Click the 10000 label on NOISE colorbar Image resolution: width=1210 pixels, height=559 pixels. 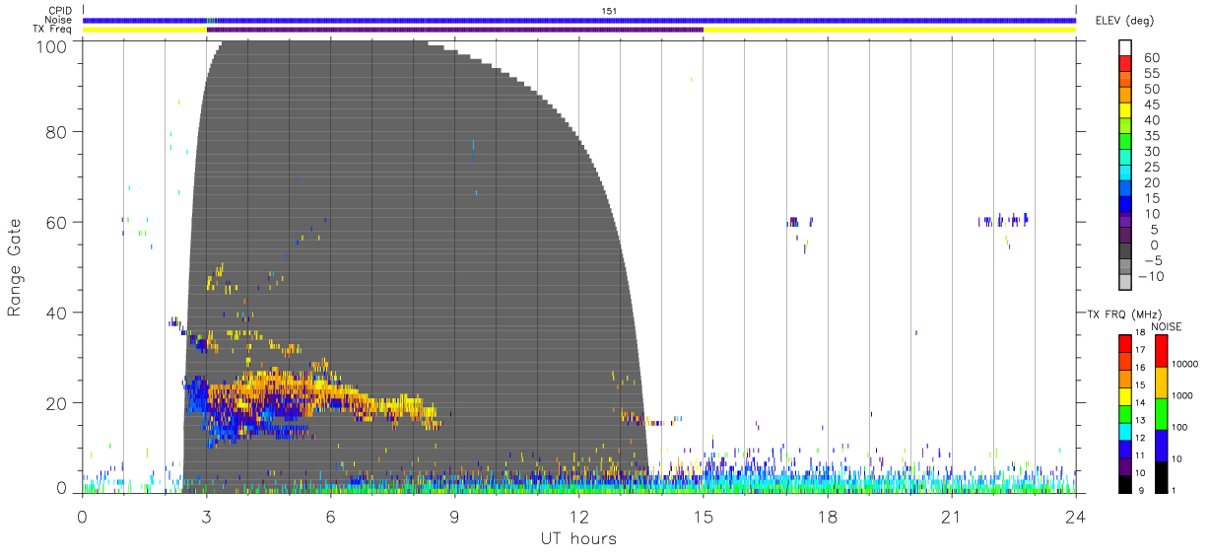point(1186,365)
